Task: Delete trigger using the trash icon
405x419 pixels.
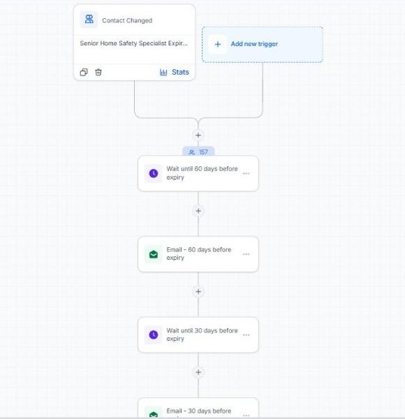Action: click(x=98, y=72)
